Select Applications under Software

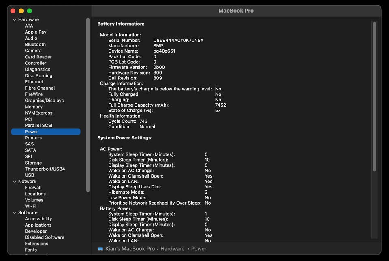coord(38,225)
